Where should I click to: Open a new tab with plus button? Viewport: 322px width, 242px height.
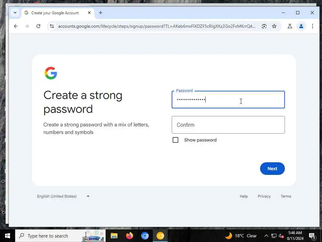click(x=100, y=13)
